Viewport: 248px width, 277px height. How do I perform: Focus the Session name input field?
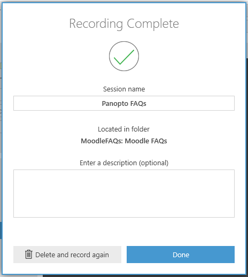click(124, 103)
